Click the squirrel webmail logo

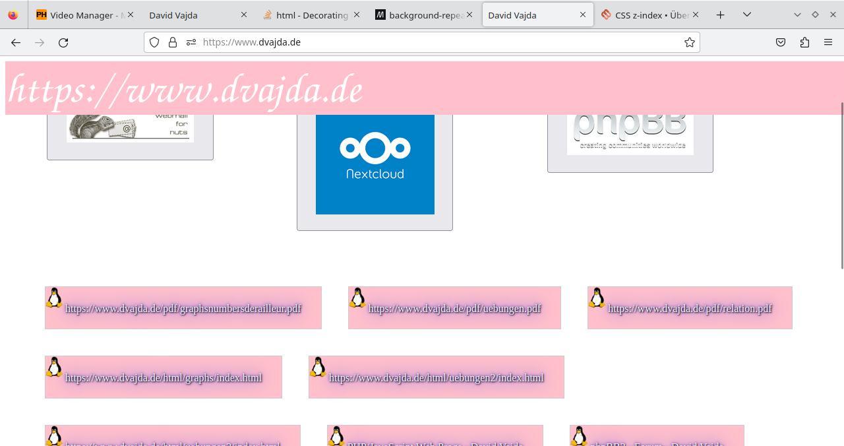pyautogui.click(x=130, y=127)
